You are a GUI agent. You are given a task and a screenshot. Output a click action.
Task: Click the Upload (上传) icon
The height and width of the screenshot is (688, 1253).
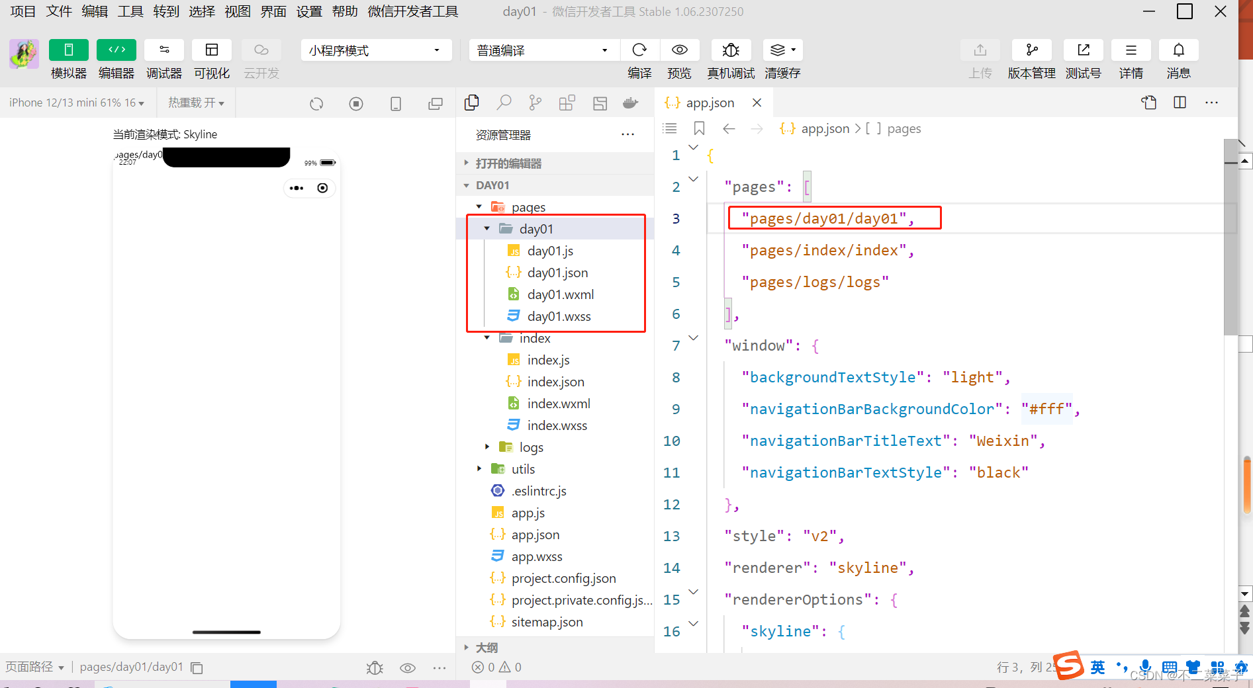[x=980, y=50]
